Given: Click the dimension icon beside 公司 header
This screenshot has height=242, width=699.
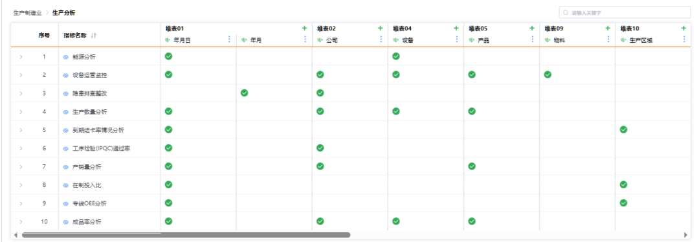Looking at the screenshot, I should point(320,40).
